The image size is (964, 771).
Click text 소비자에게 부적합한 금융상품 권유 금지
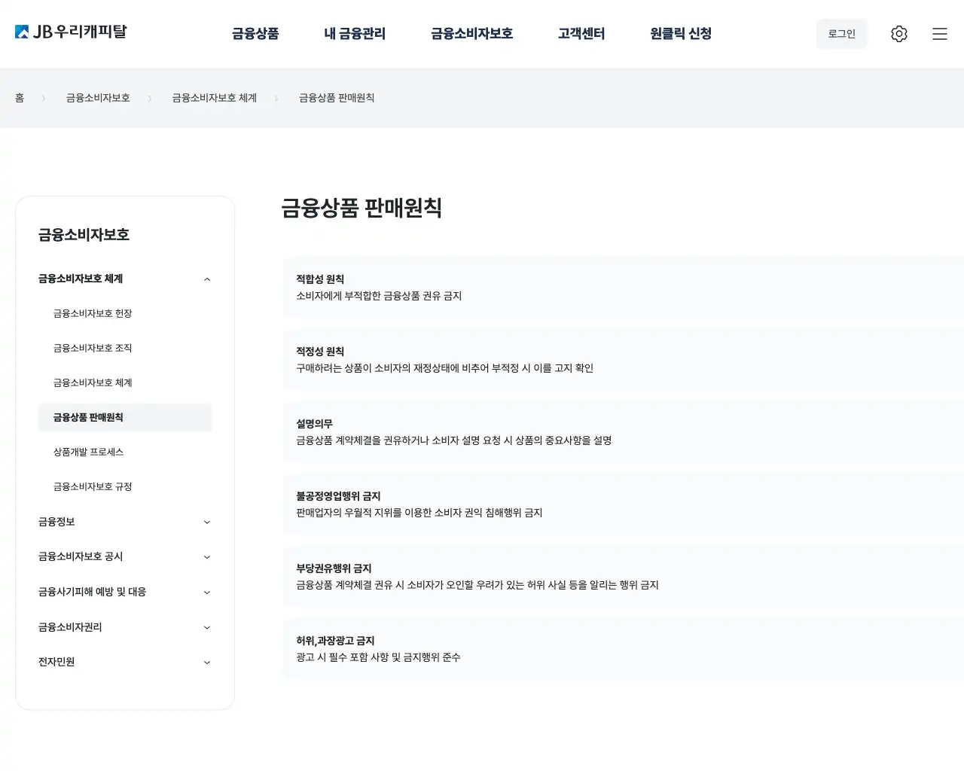379,296
